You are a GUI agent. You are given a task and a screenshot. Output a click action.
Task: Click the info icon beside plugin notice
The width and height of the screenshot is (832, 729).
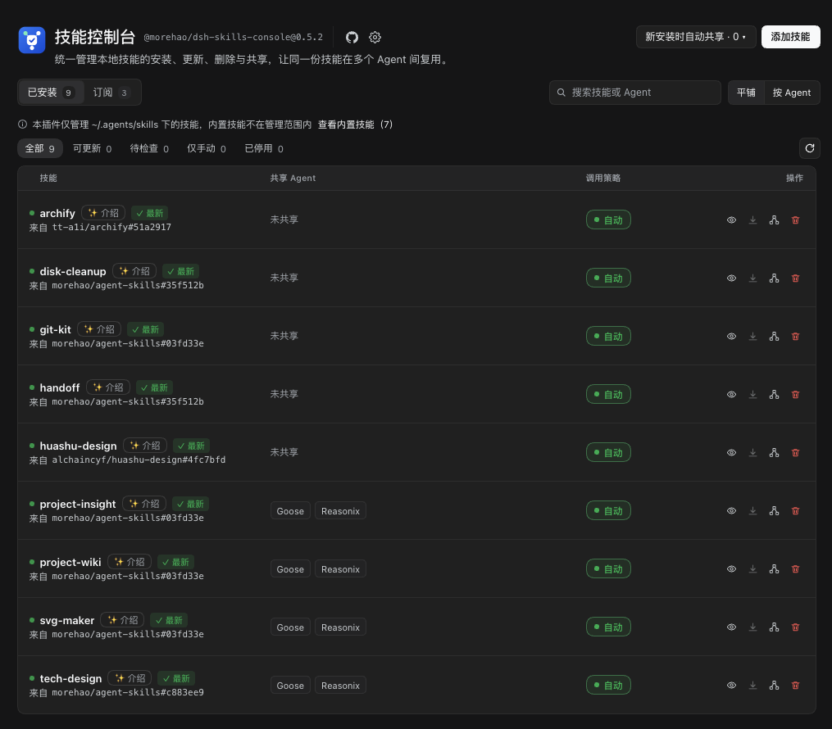click(22, 125)
